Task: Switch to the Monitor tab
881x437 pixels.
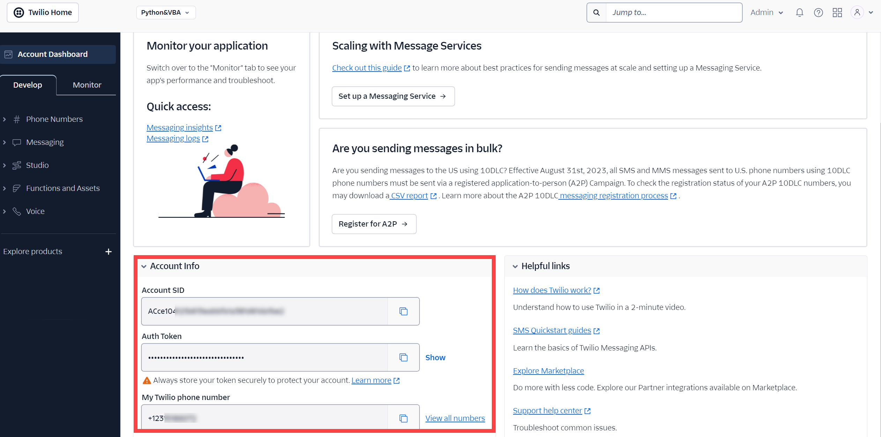Action: tap(87, 85)
